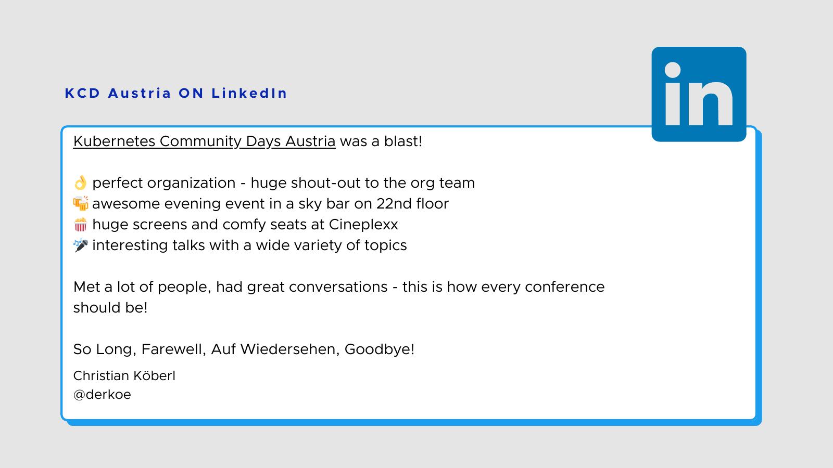Screen dimensions: 833x468
Task: Select the author name Christian Köberl
Action: (x=124, y=376)
